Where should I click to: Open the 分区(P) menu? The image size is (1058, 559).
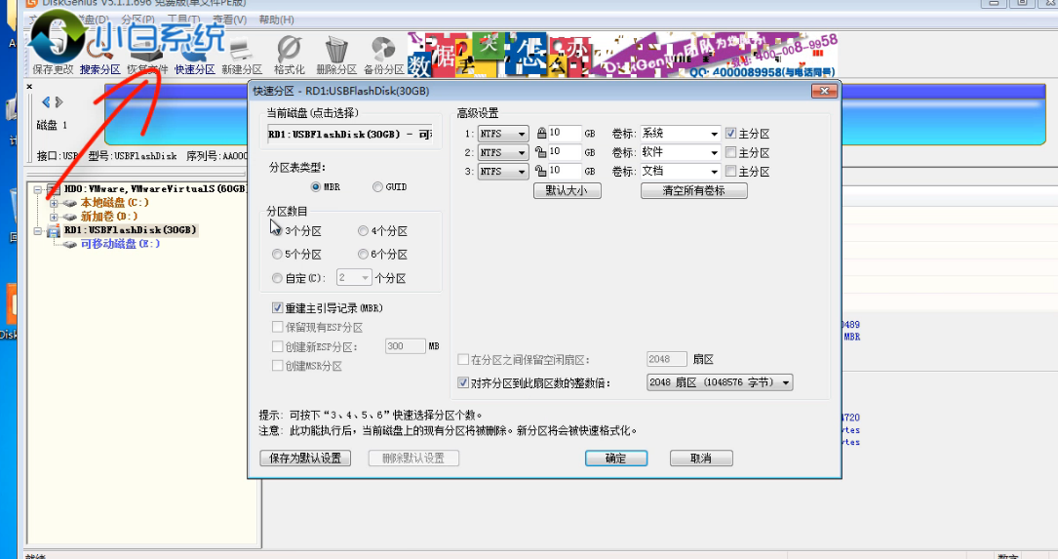click(x=137, y=20)
